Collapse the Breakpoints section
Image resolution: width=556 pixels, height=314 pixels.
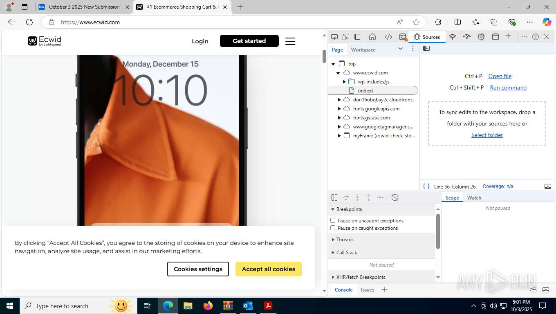click(333, 209)
